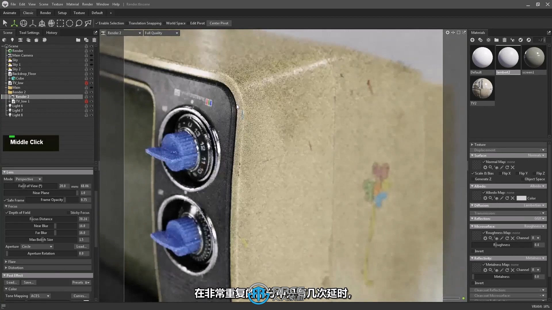This screenshot has width=552, height=310.
Task: Enable Object Space checkbox
Action: [523, 179]
